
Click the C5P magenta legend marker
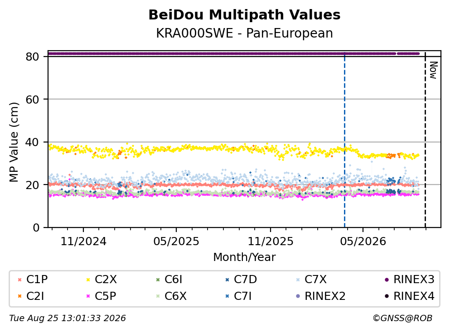pyautogui.click(x=88, y=296)
